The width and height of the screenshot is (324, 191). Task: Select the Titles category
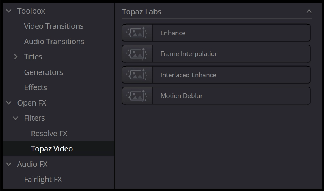point(33,57)
